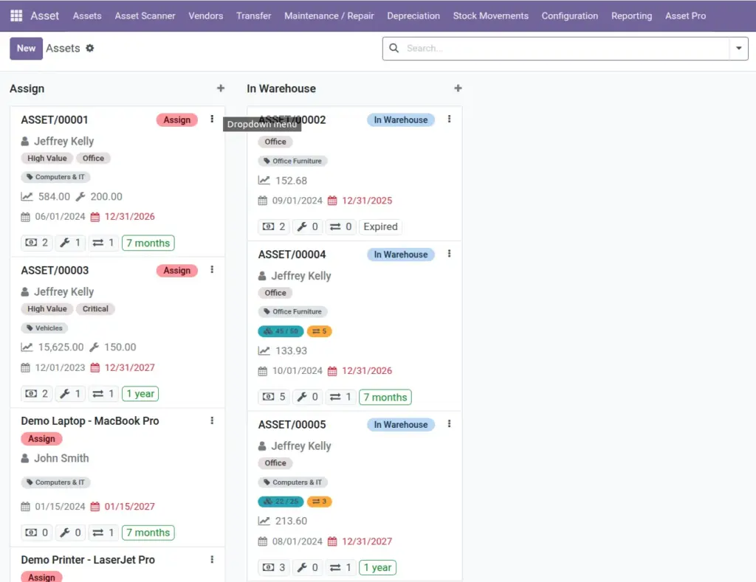Screen dimensions: 756x582
Task: Click the ASSET/00003 transfer arrows counter
Action: tap(103, 394)
